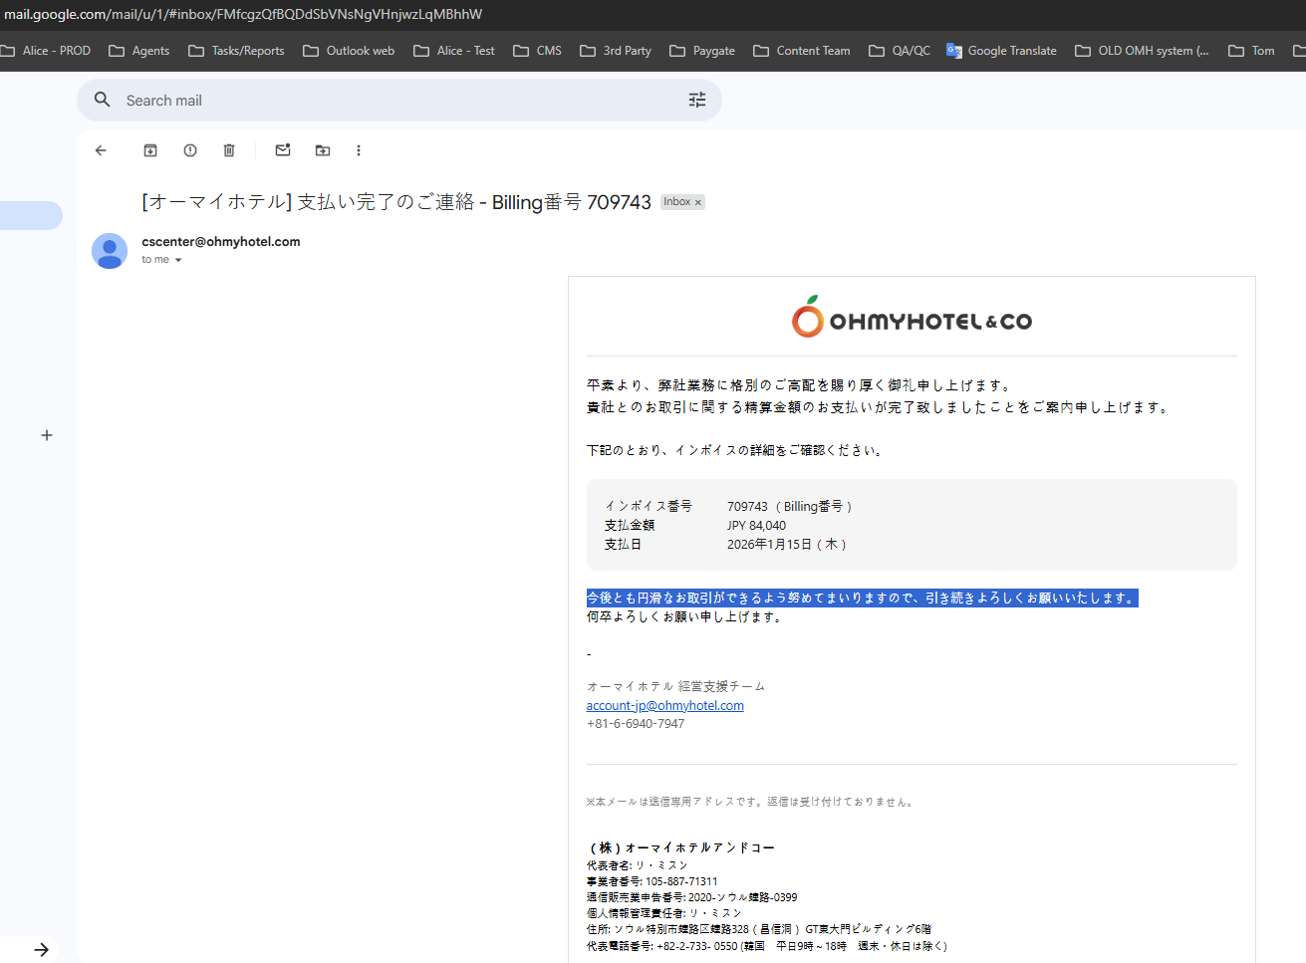Click the JPY 84,040 payment amount

point(756,526)
